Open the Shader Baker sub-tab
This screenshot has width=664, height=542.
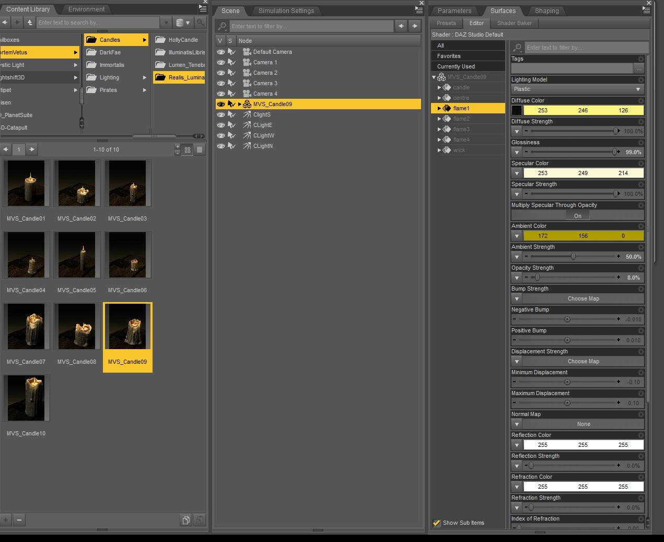click(x=514, y=23)
